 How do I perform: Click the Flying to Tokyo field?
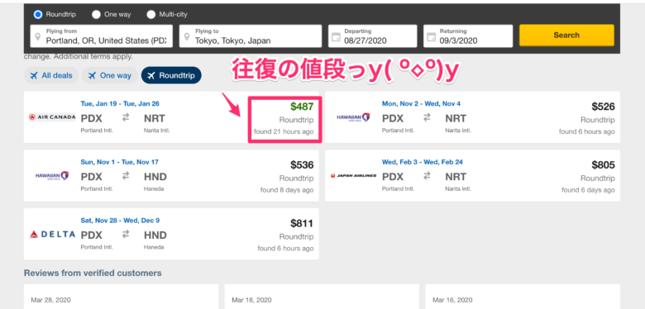coord(251,36)
